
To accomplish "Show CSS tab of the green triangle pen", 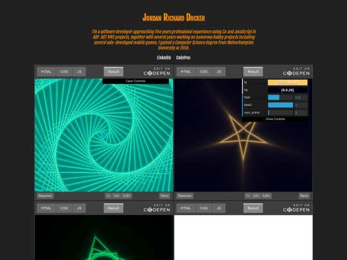I will pos(64,208).
